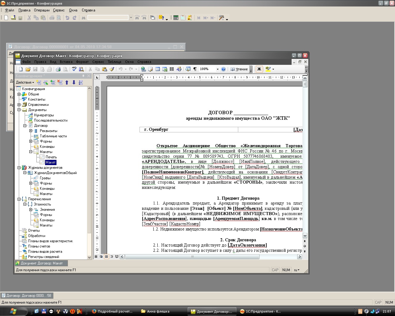Viewport: 395px width, 316px height.
Task: Click the binoculars find icon in main toolbar
Action: 83,18
